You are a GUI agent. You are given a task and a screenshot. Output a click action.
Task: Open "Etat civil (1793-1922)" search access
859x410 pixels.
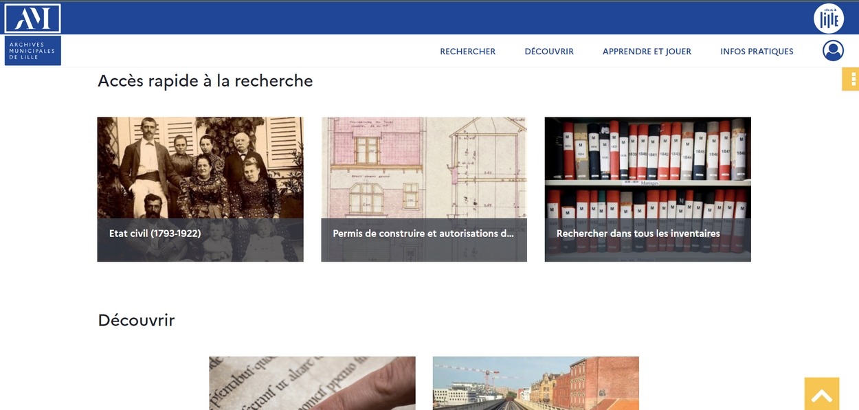200,189
